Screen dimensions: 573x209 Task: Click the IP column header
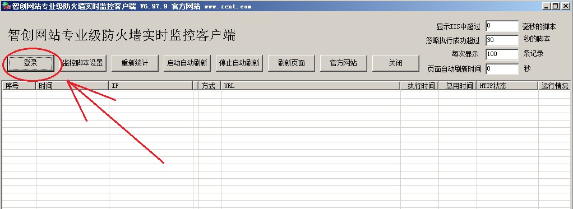[151, 86]
